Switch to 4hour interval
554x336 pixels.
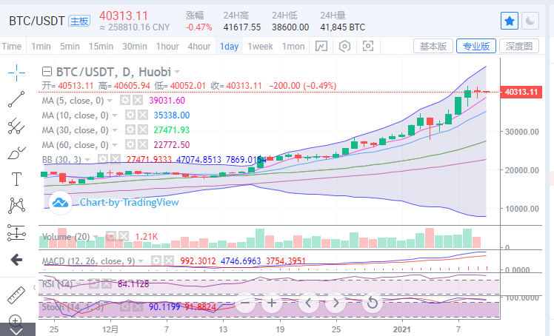[x=199, y=46]
